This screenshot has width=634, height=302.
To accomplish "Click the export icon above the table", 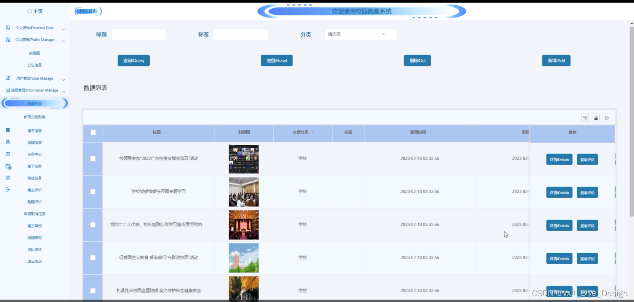I will pyautogui.click(x=596, y=118).
